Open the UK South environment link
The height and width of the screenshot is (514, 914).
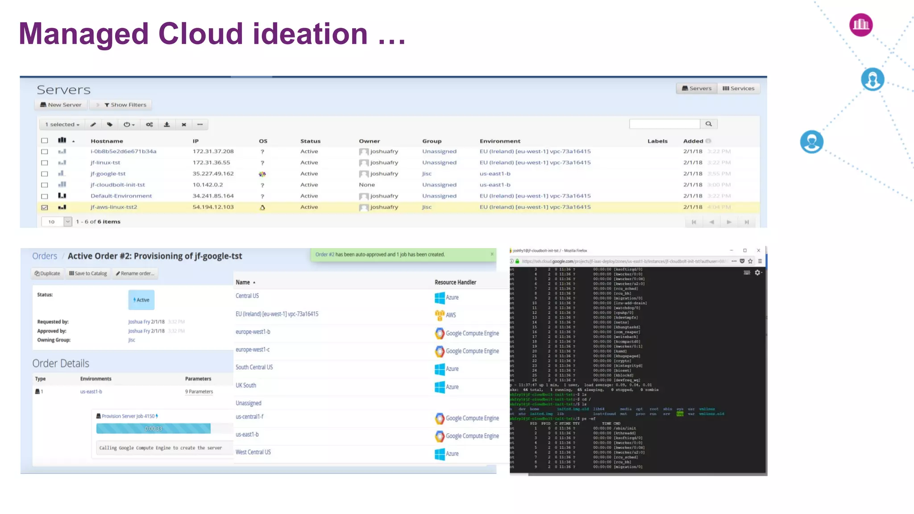tap(246, 385)
